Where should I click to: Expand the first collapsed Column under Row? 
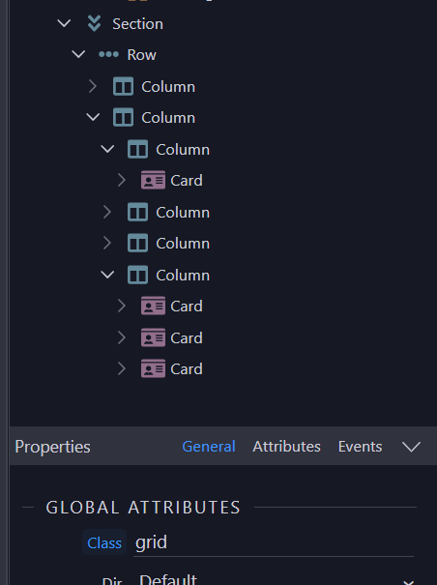click(93, 87)
